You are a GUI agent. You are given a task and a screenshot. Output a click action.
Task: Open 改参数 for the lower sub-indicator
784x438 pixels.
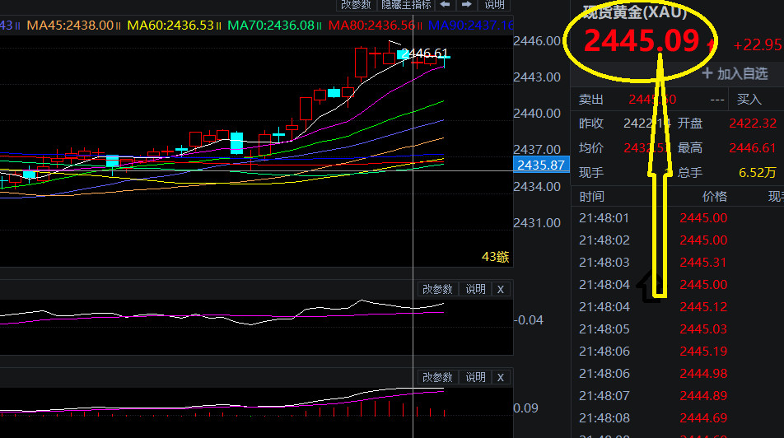pos(437,377)
